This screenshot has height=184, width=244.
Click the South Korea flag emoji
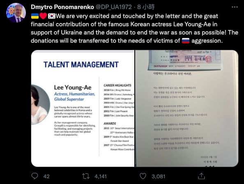[52, 16]
